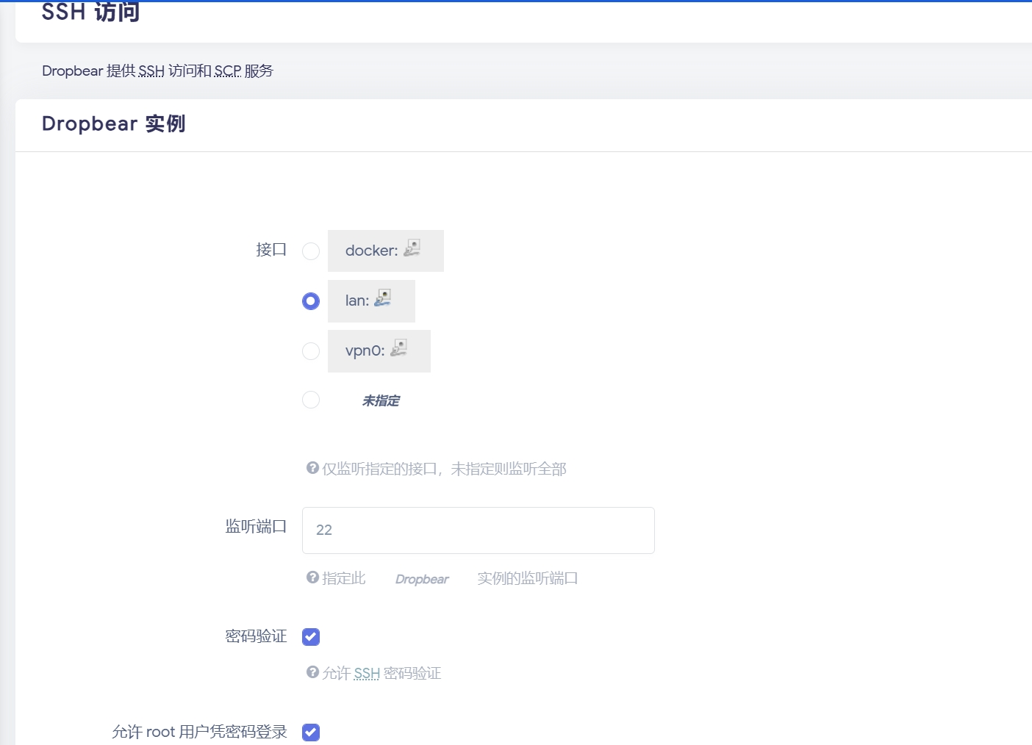Click the 接口 field label
This screenshot has height=745, width=1032.
[271, 250]
